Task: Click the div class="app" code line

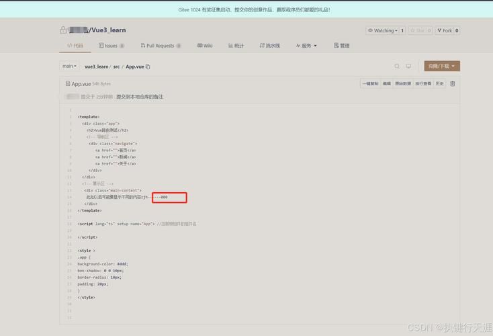Action: 101,124
